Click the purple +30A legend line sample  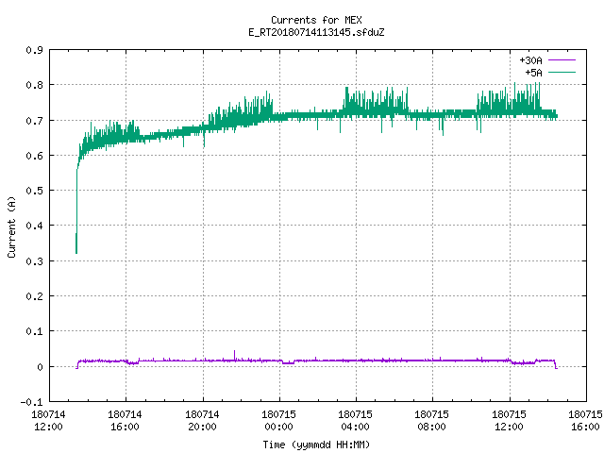[562, 60]
